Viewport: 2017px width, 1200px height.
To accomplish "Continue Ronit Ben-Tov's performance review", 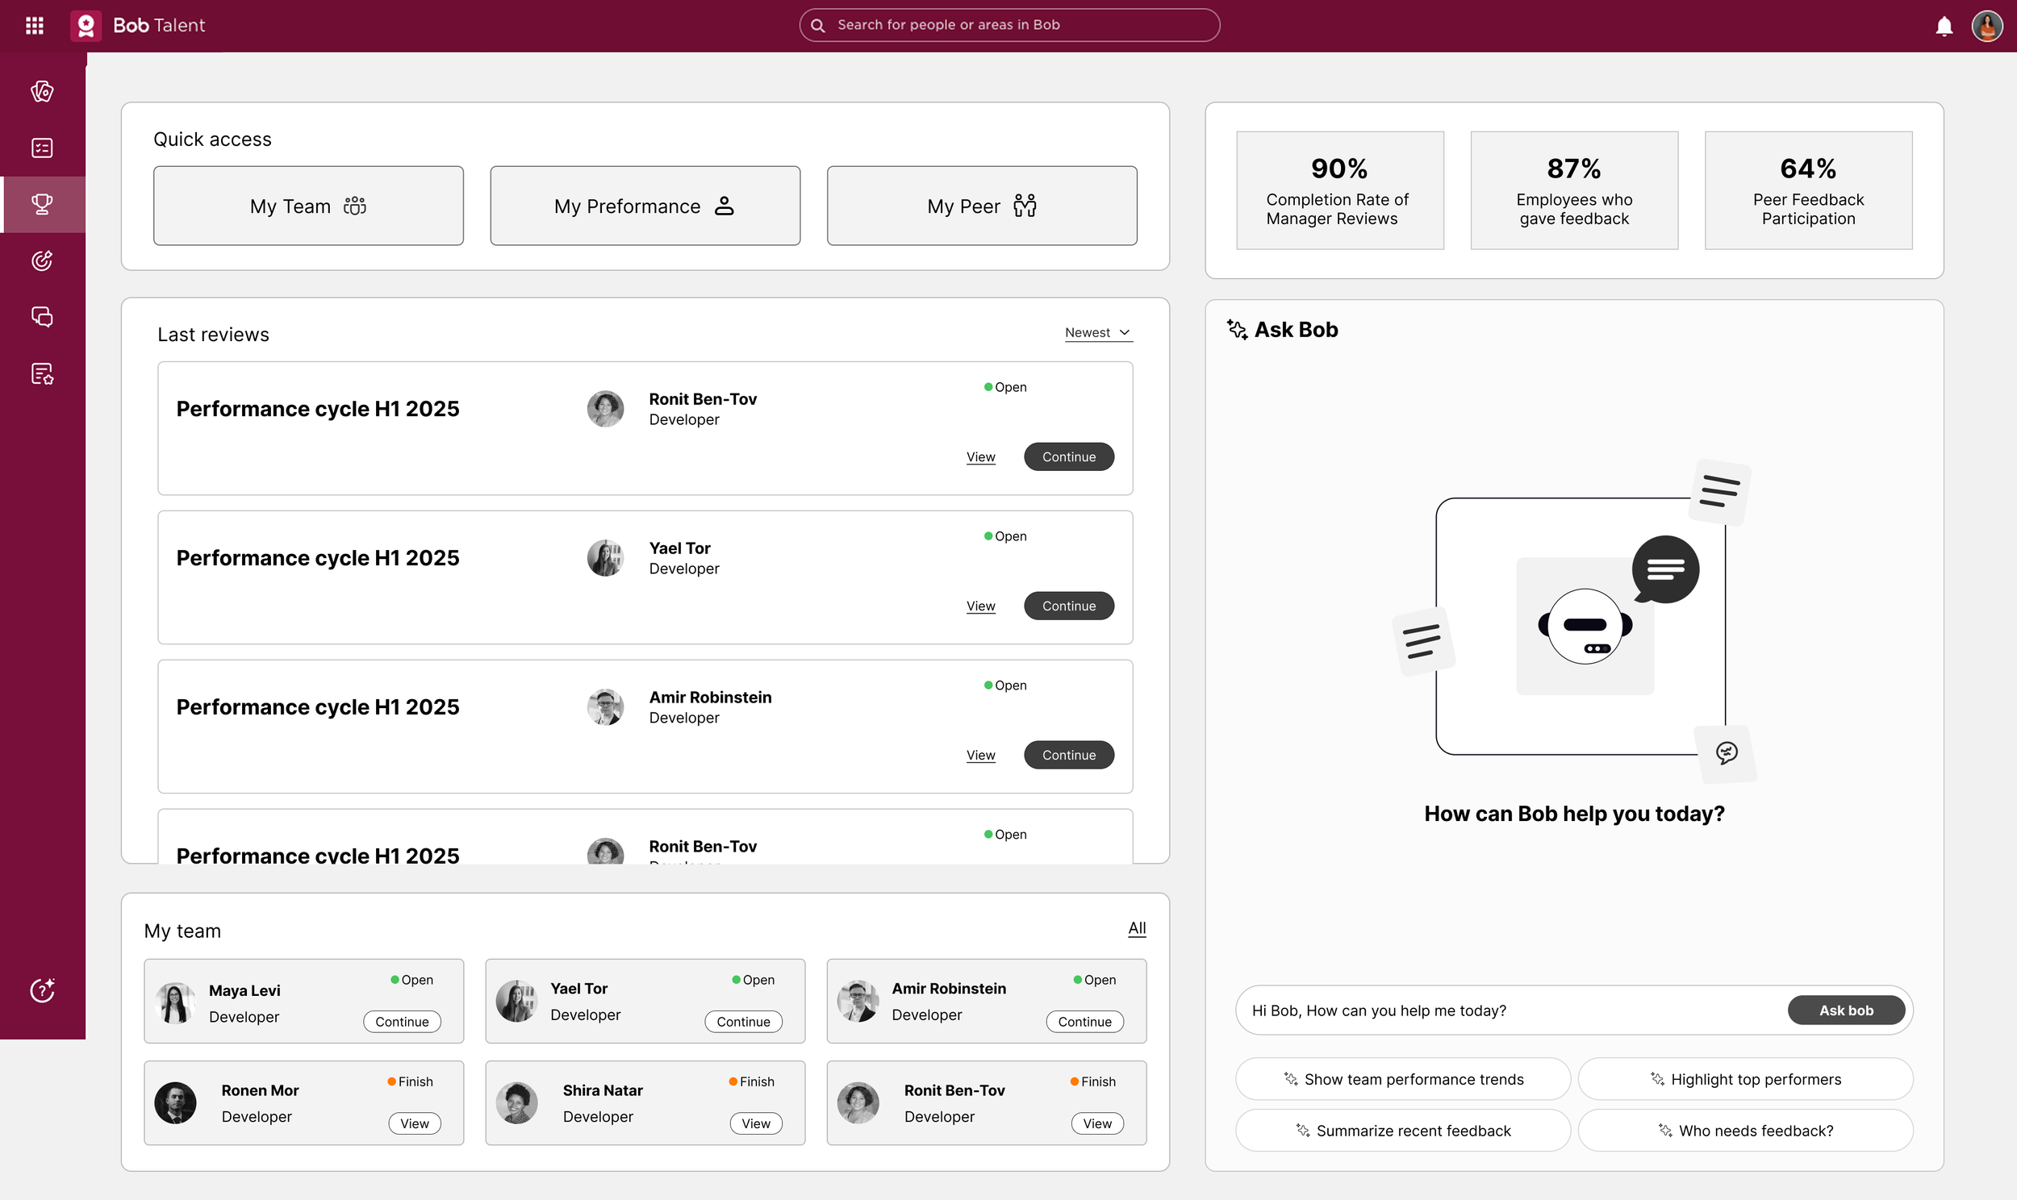I will point(1068,457).
